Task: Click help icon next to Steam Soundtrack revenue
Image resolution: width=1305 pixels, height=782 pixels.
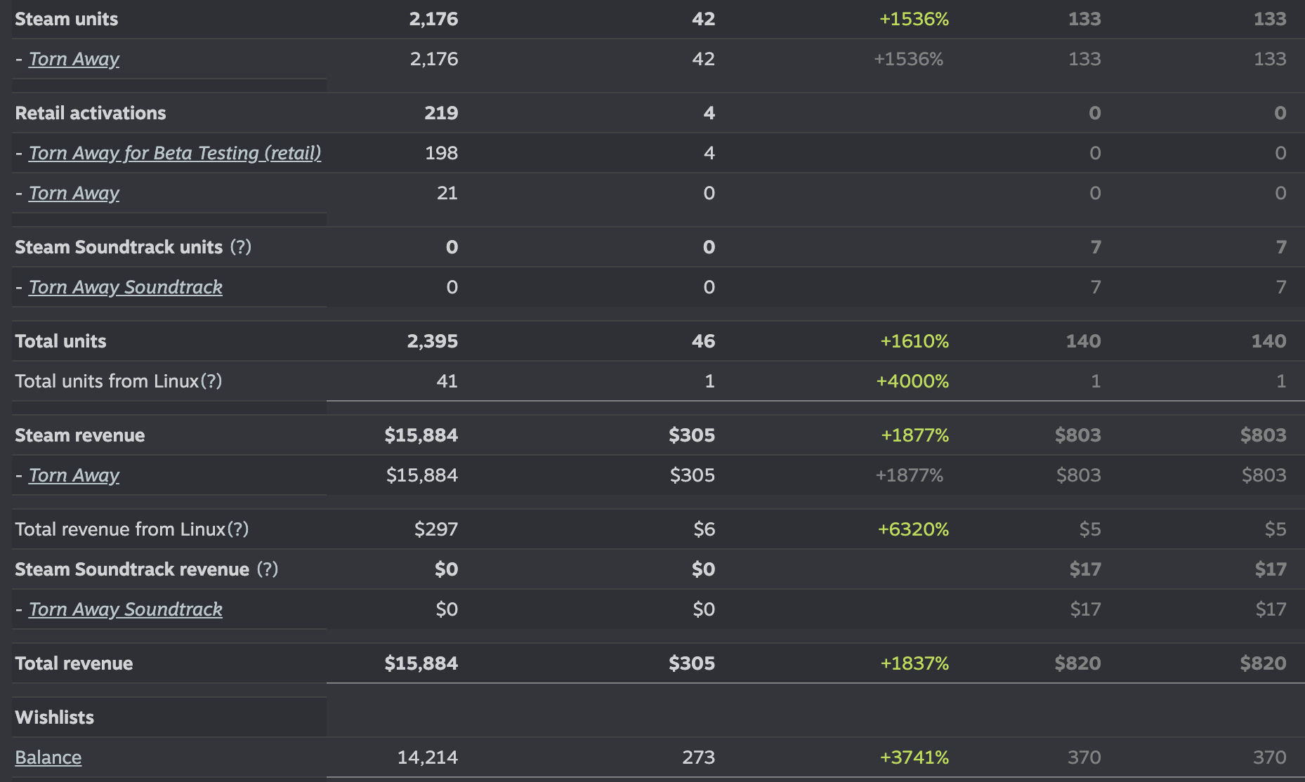Action: tap(267, 569)
